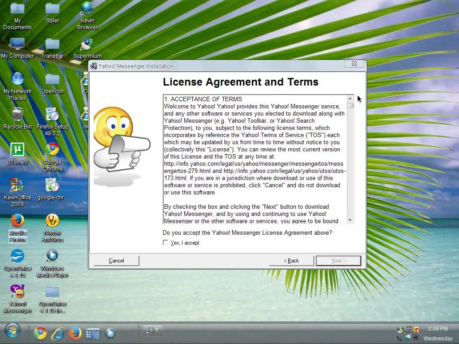The width and height of the screenshot is (459, 344).
Task: Launch Firefox from the quick launch bar
Action: pos(75,333)
